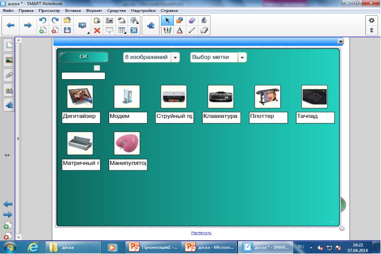Open the Attachments paperclip sidebar tab

point(9,75)
